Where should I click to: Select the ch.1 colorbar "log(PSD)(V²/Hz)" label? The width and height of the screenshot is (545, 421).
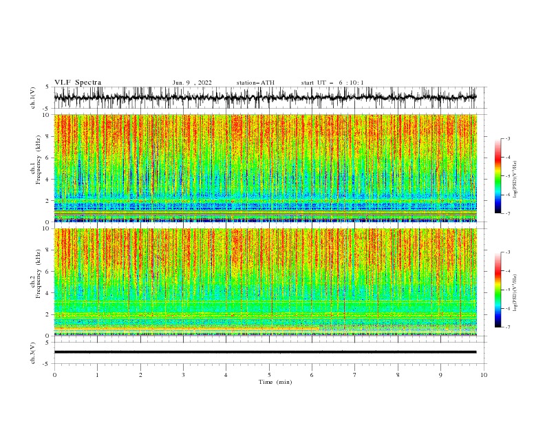[x=515, y=180]
